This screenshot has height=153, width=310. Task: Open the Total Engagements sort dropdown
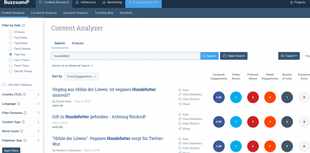81,76
